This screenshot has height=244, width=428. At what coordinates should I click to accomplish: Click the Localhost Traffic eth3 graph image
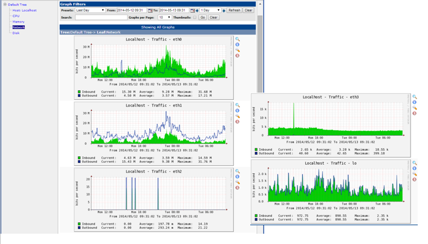tap(331, 125)
